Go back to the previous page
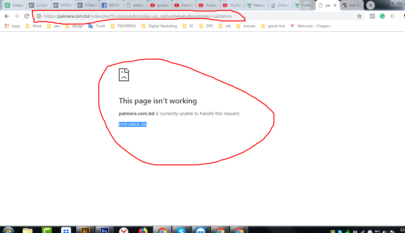The image size is (405, 233). (7, 16)
